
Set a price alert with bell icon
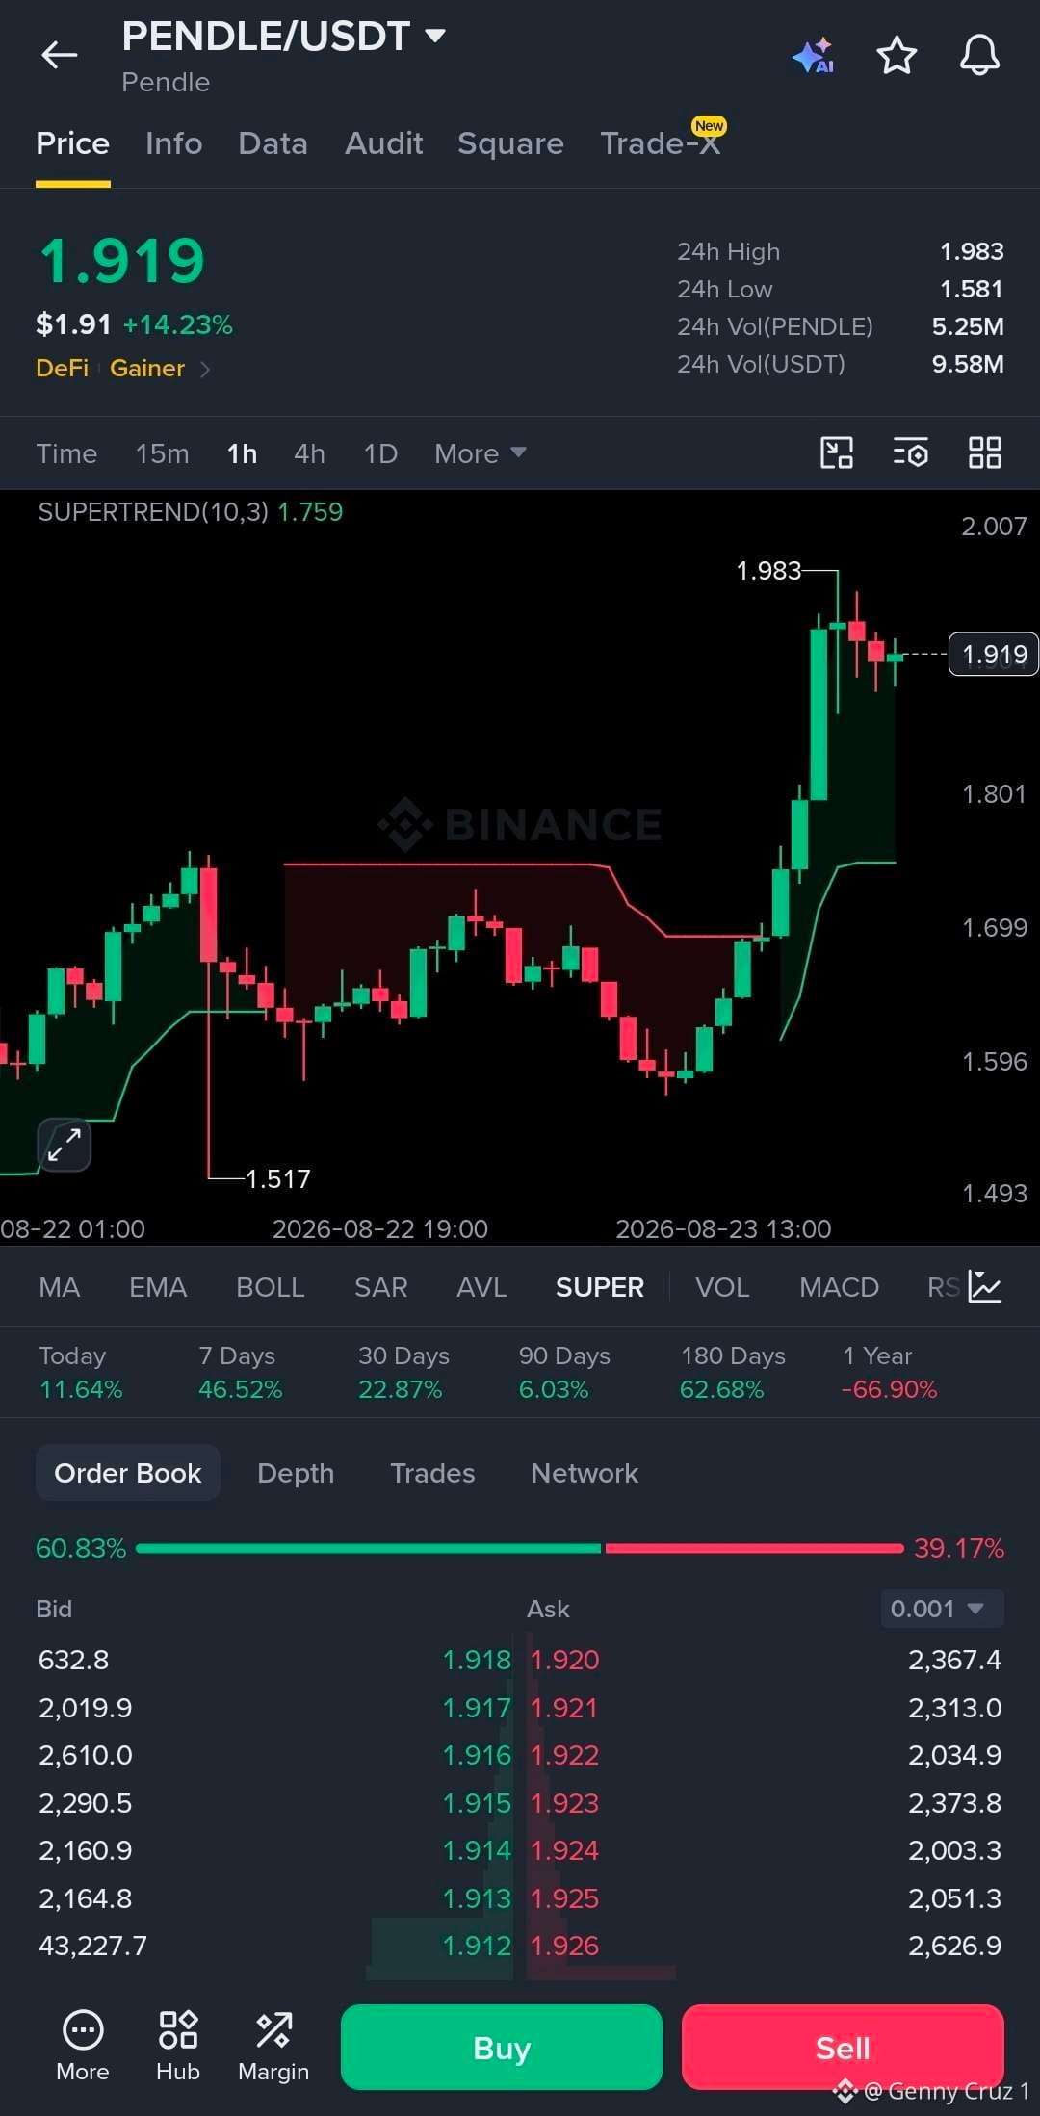pyautogui.click(x=979, y=55)
